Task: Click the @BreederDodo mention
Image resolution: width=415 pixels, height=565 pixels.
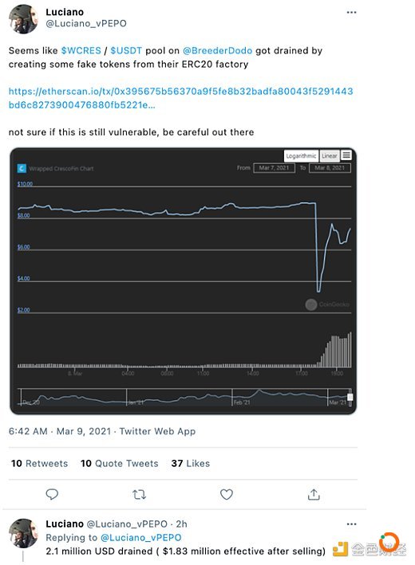Action: pyautogui.click(x=217, y=50)
